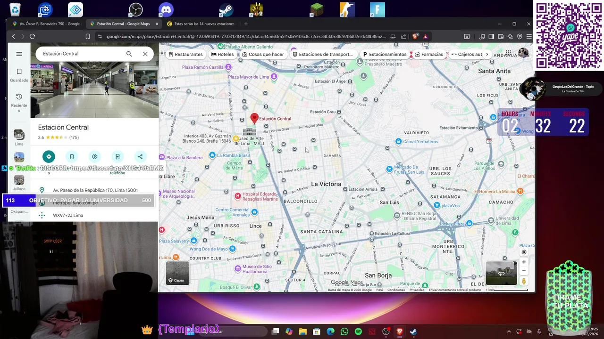Open the Google Maps hamburger menu
Image resolution: width=604 pixels, height=339 pixels.
[x=19, y=54]
